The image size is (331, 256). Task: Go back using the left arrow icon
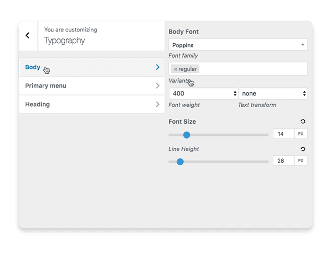point(27,35)
